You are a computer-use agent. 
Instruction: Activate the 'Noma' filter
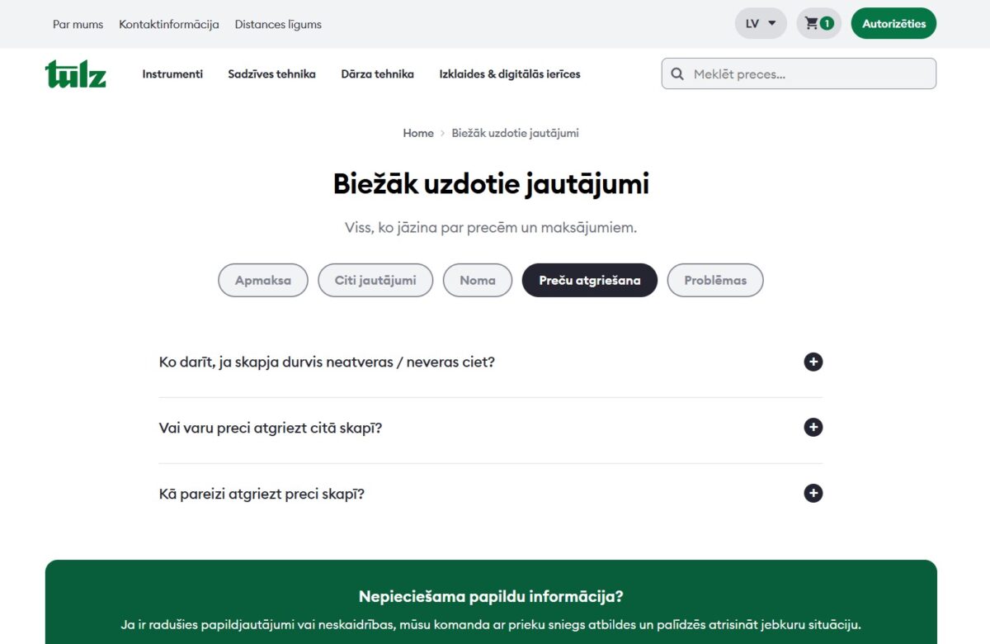[x=477, y=280]
